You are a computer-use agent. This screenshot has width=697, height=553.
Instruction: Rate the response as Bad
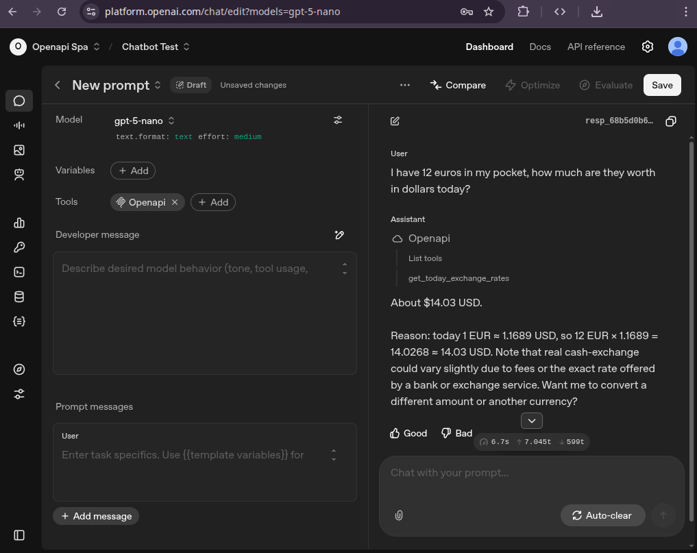tap(456, 433)
